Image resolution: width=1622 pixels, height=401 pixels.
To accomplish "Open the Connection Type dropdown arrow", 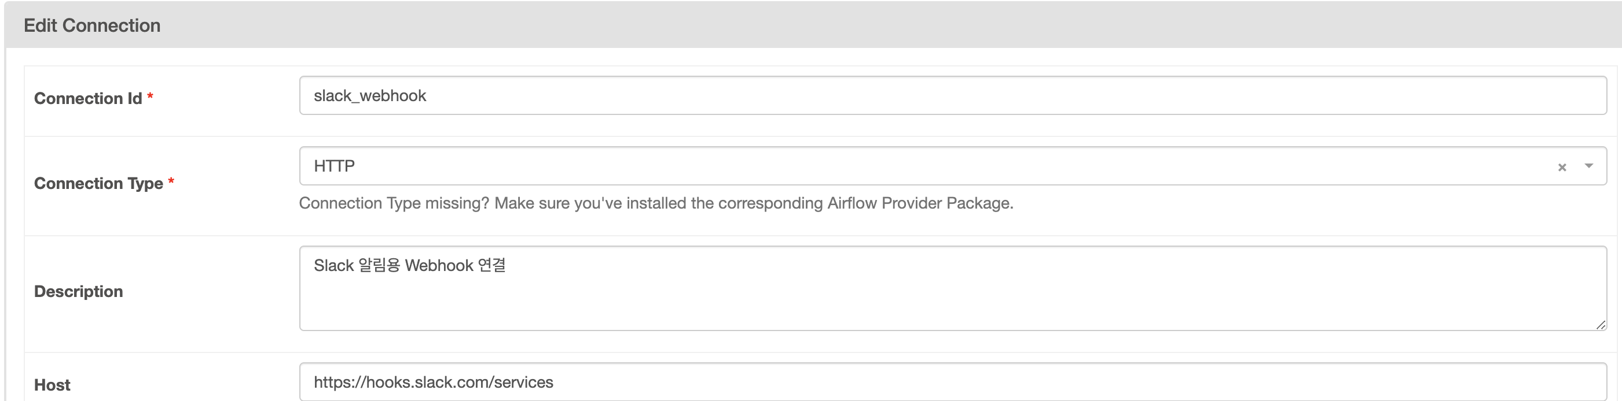I will point(1588,166).
